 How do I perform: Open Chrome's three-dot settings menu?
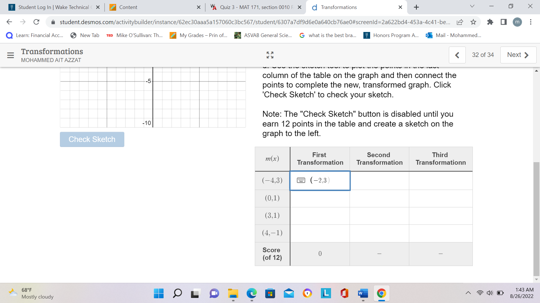point(531,22)
